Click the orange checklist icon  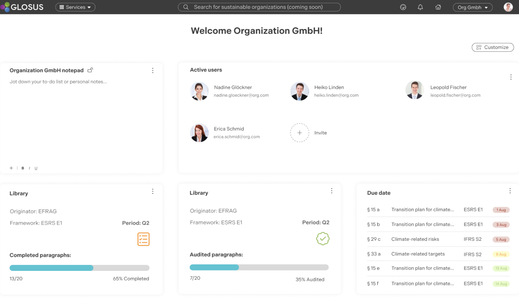pos(144,239)
